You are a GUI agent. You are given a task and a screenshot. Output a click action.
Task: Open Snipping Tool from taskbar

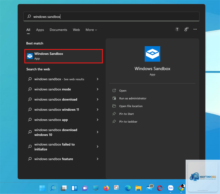(116, 188)
